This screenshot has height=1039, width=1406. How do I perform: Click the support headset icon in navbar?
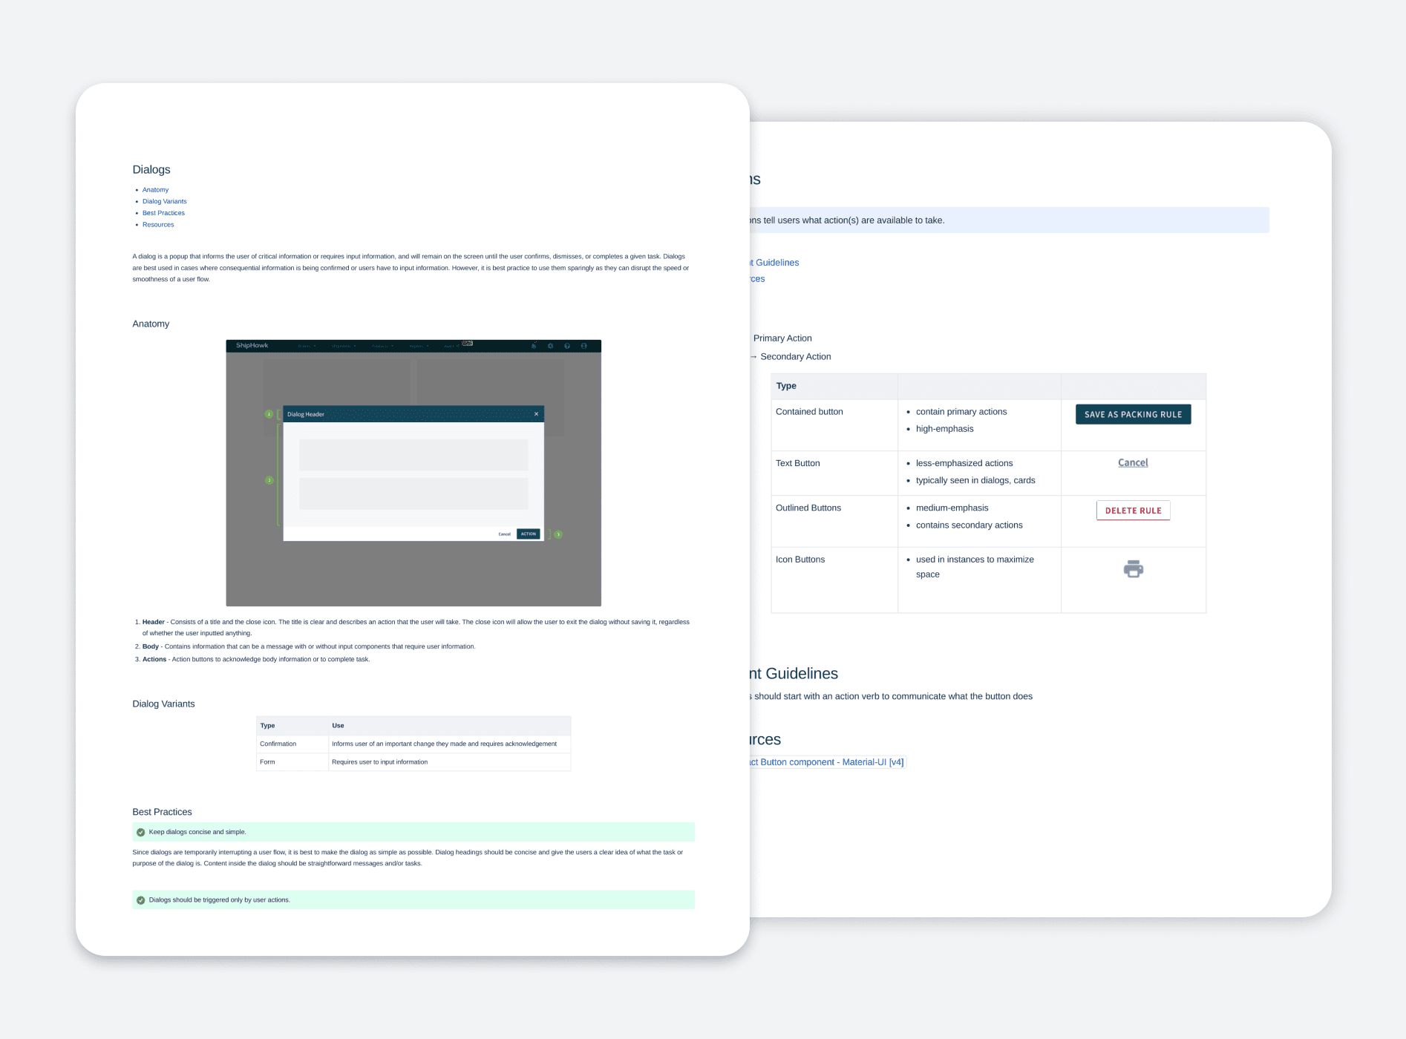(x=567, y=346)
